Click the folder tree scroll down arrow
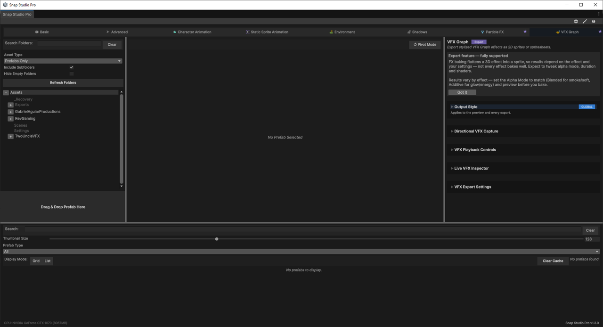Image resolution: width=603 pixels, height=327 pixels. pyautogui.click(x=122, y=186)
